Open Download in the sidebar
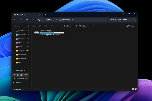Screen dimensions: 152x101 coord(22,31)
